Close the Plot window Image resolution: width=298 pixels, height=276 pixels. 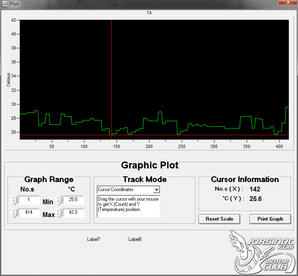[288, 2]
